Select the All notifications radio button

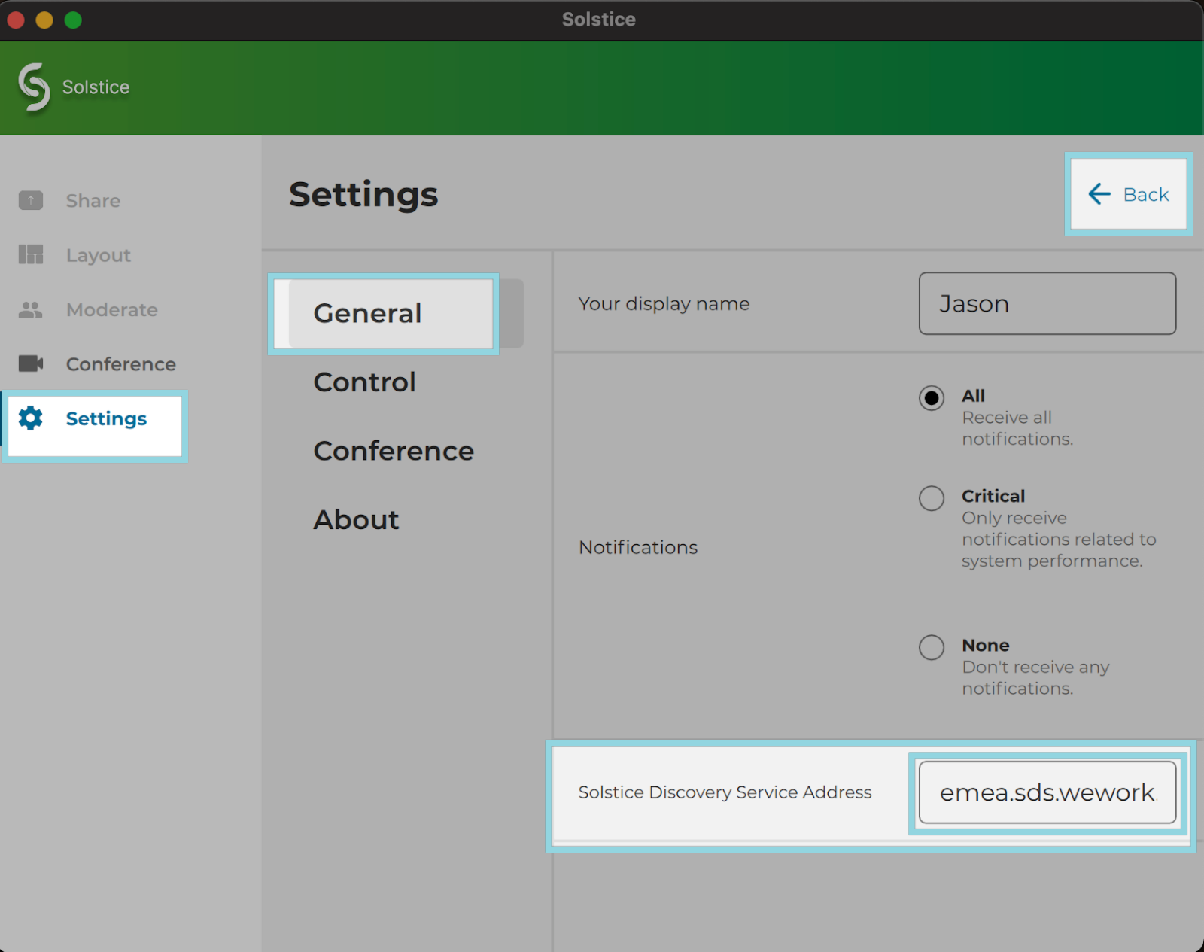[932, 398]
